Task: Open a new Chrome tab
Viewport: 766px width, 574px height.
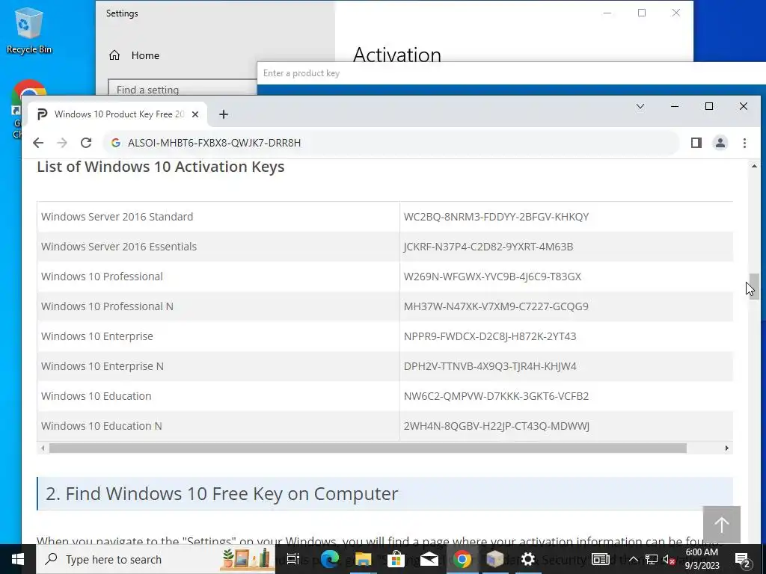Action: [223, 114]
